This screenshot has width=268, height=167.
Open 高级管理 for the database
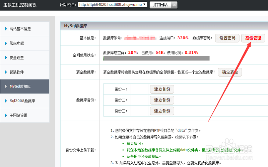[x=253, y=38]
